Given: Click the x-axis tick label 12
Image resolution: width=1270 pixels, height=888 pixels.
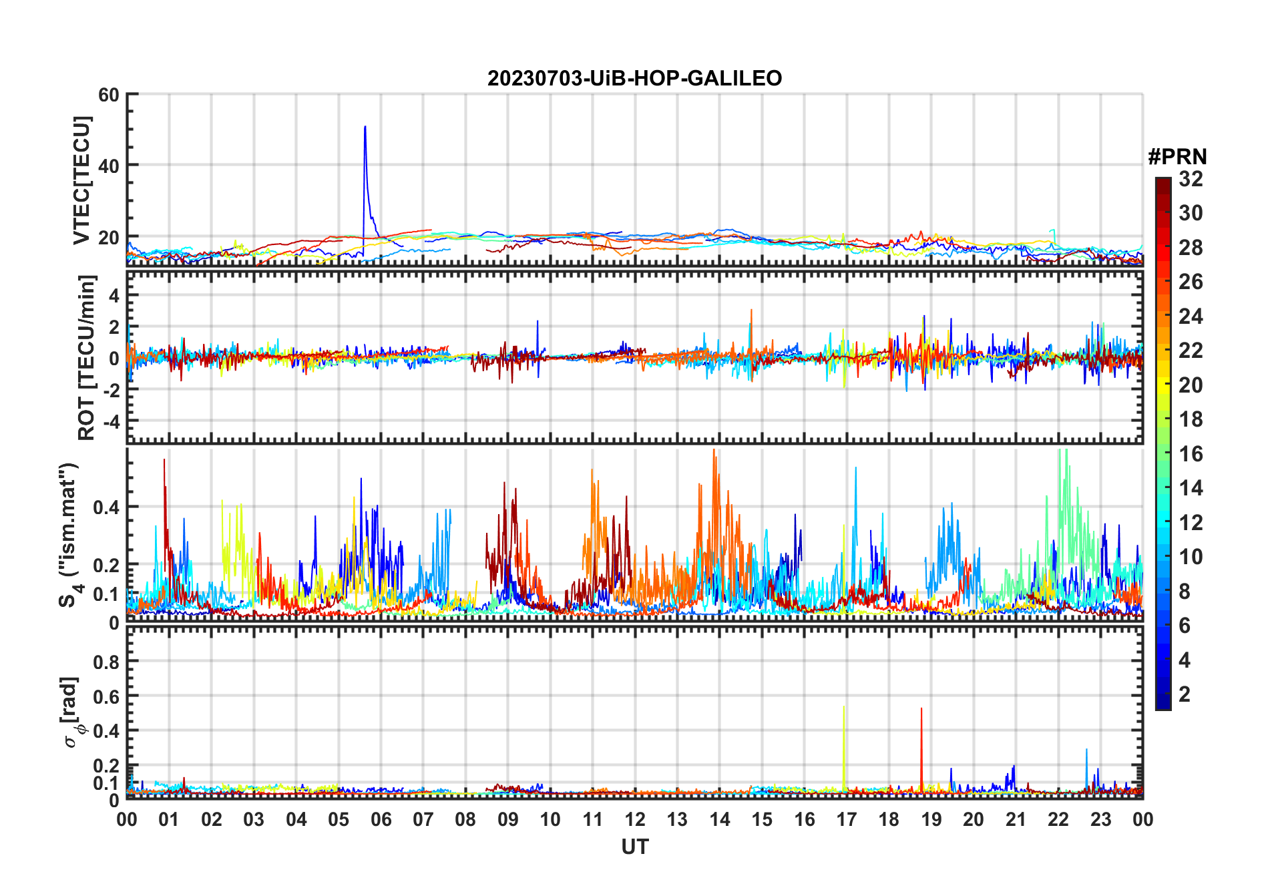Looking at the screenshot, I should tap(634, 820).
